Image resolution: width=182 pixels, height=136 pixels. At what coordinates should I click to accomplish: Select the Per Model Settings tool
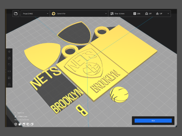pyautogui.click(x=9, y=78)
